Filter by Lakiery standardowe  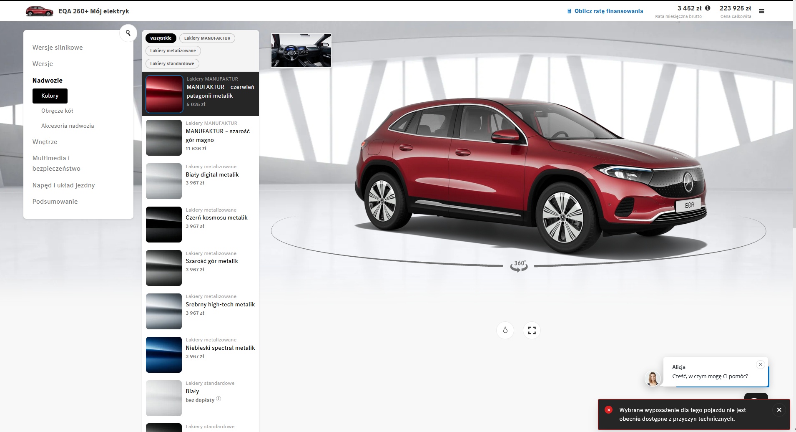coord(172,63)
